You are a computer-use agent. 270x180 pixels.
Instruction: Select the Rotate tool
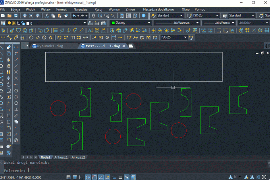[x=8, y=84]
